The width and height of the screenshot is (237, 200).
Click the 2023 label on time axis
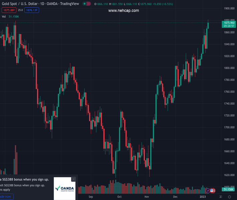click(203, 197)
